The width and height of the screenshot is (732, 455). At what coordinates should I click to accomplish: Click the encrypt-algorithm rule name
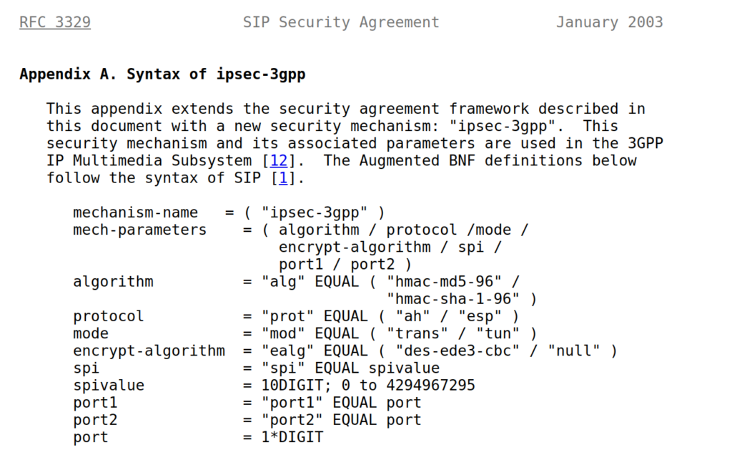coord(149,351)
